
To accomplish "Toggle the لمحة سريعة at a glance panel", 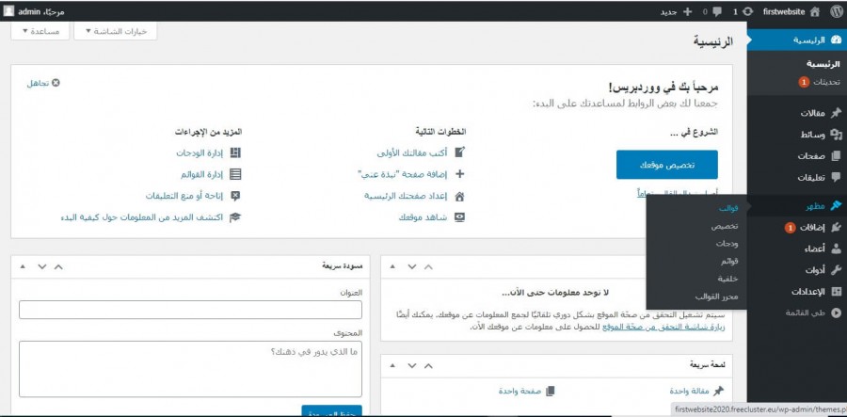I will pos(392,365).
